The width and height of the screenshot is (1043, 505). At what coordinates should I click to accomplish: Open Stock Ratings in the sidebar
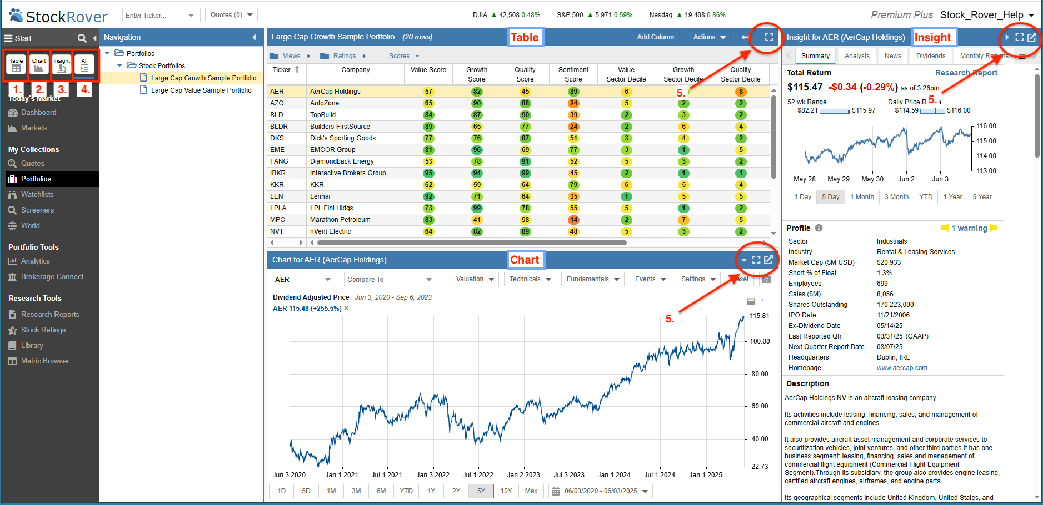tap(43, 330)
